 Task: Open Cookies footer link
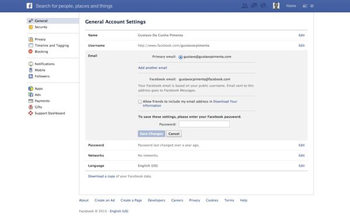click(212, 200)
